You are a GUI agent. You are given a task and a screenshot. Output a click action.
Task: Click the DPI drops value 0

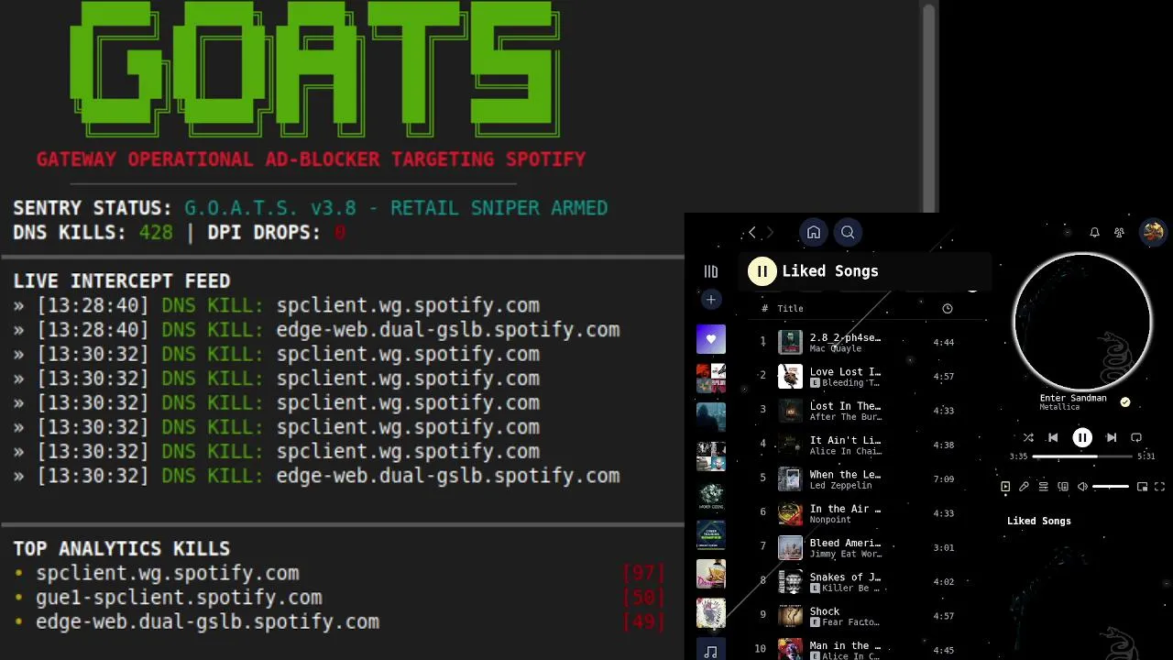pos(339,233)
